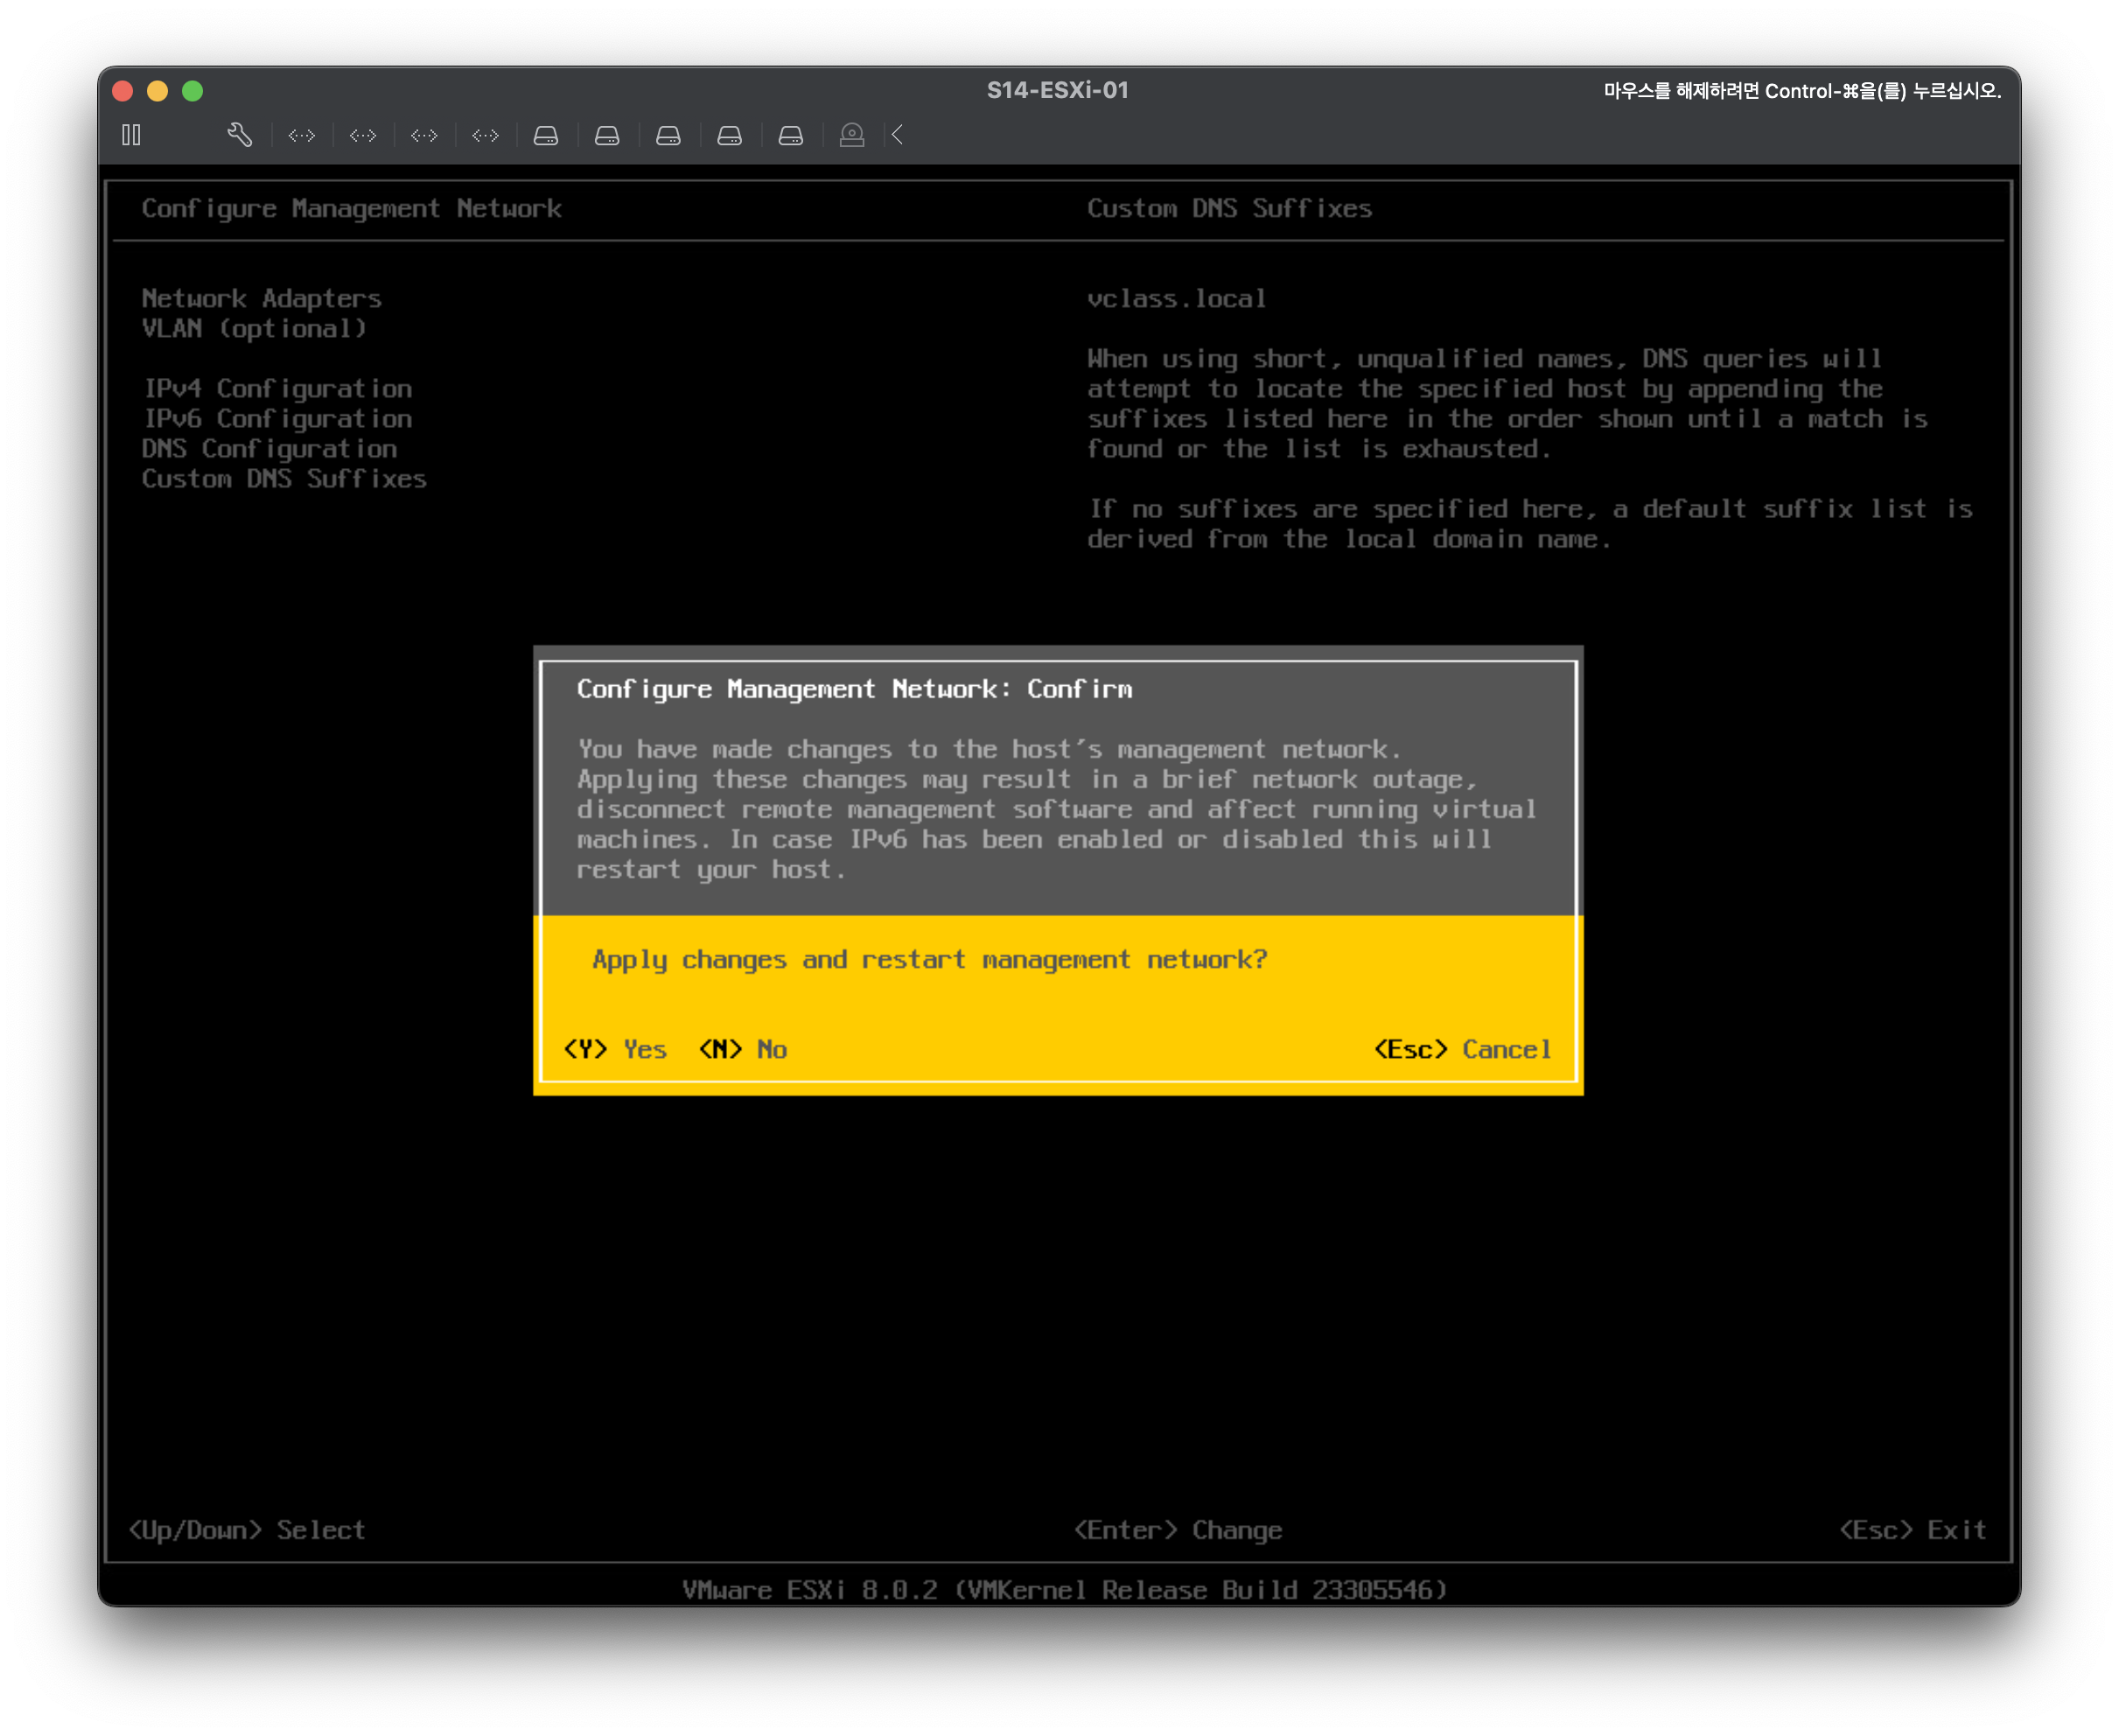Image resolution: width=2119 pixels, height=1736 pixels.
Task: Select IPv4 Configuration entry
Action: tap(277, 388)
